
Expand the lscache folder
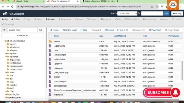(x=6, y=85)
